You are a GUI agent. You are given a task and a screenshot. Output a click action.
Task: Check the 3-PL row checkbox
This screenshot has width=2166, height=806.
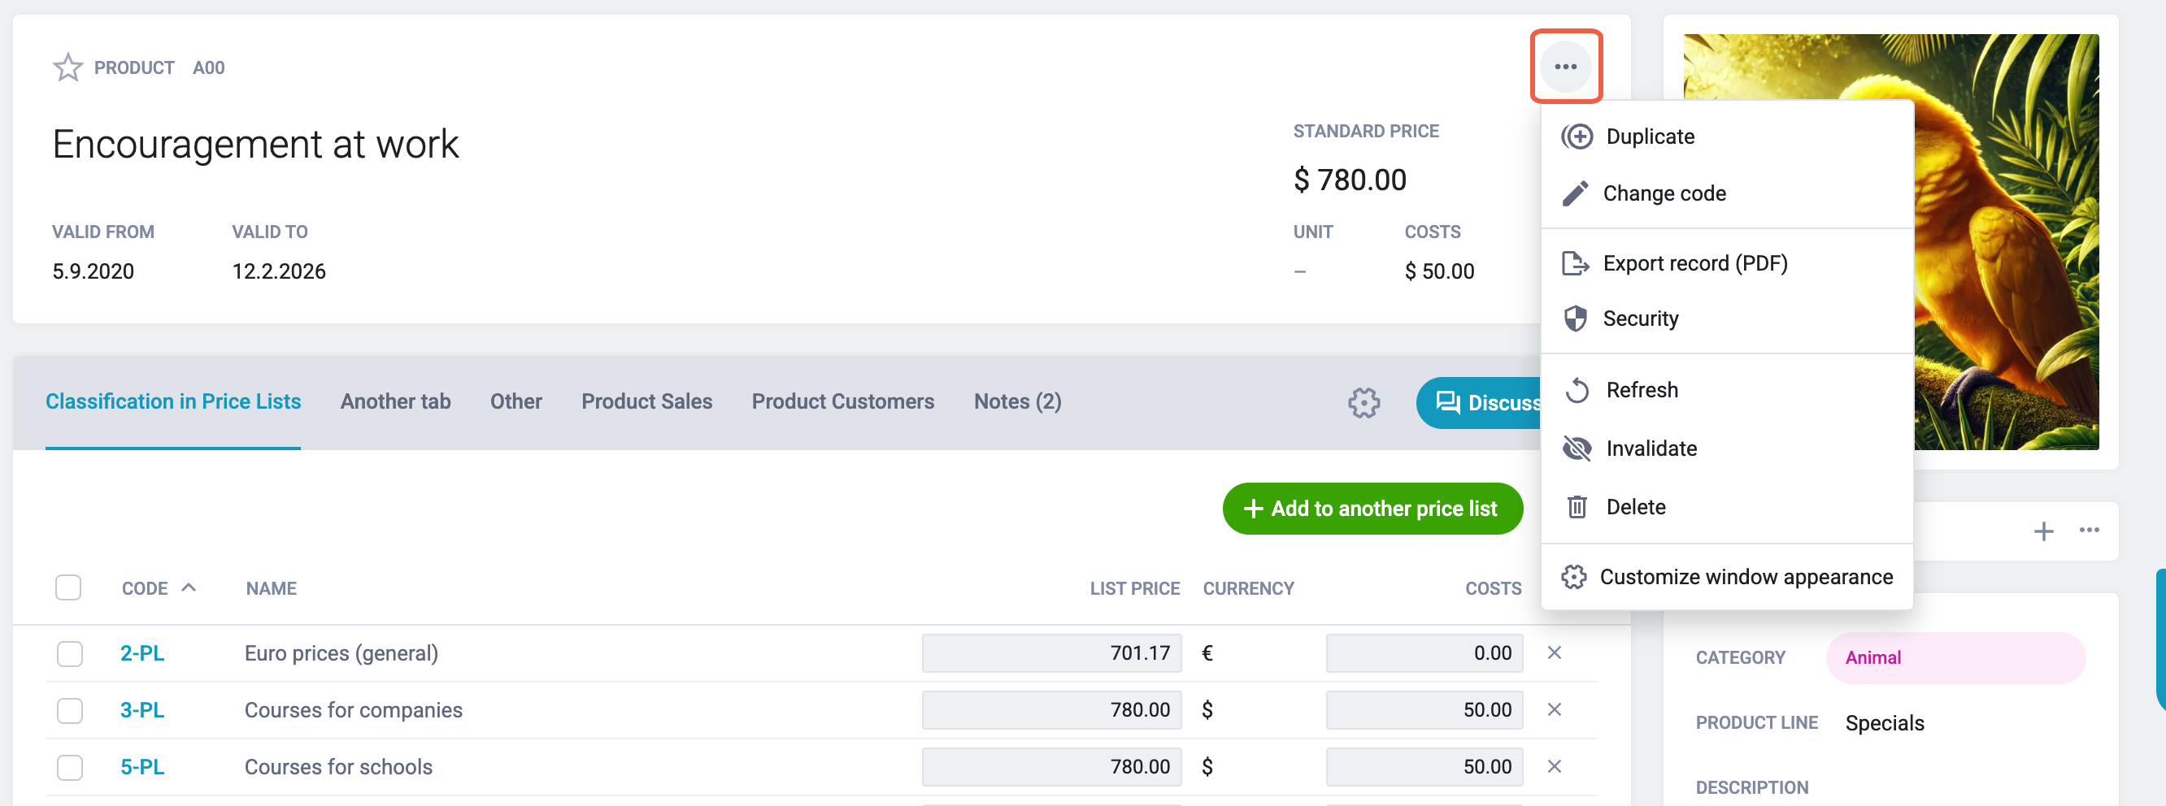point(69,710)
